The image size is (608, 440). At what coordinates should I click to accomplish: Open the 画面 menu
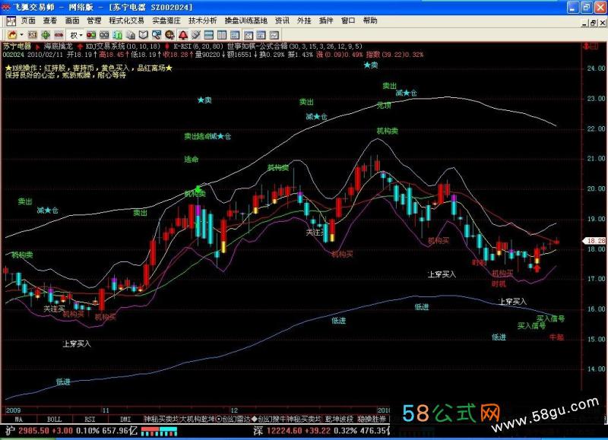point(72,21)
